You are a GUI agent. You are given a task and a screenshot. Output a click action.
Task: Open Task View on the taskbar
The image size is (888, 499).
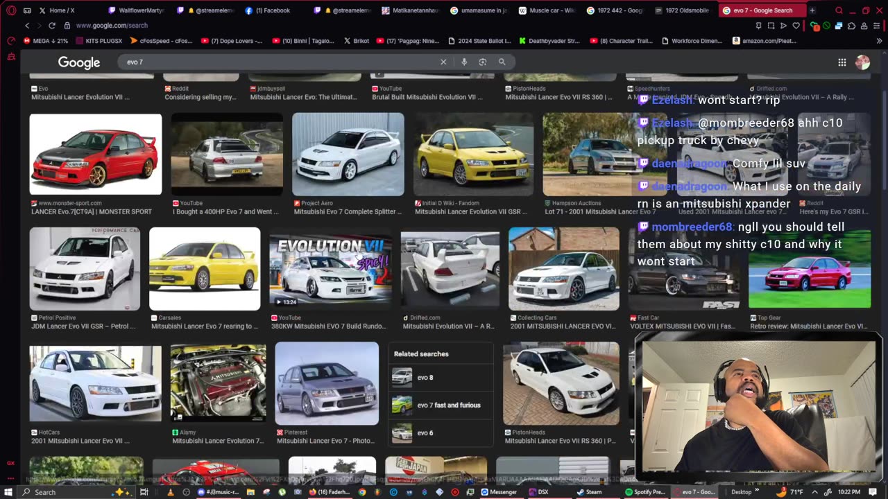pyautogui.click(x=144, y=492)
